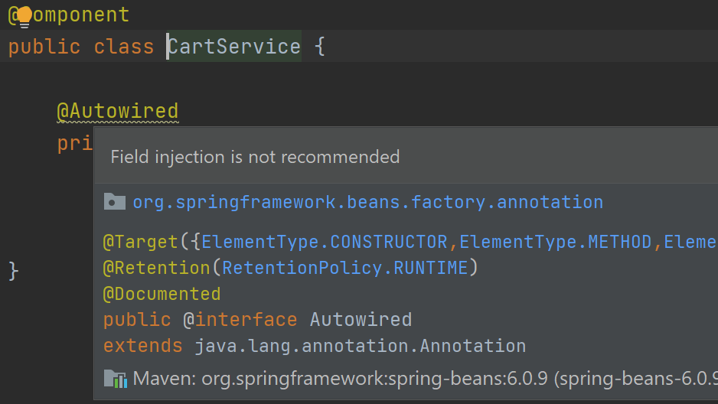
Task: Place the cursor on the CartService class name
Action: [234, 47]
